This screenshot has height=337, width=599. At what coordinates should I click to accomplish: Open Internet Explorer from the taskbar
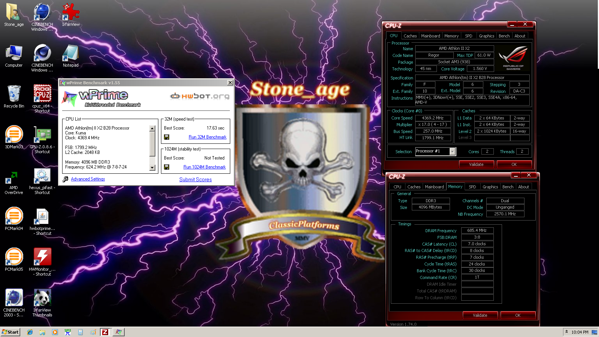[x=30, y=332]
